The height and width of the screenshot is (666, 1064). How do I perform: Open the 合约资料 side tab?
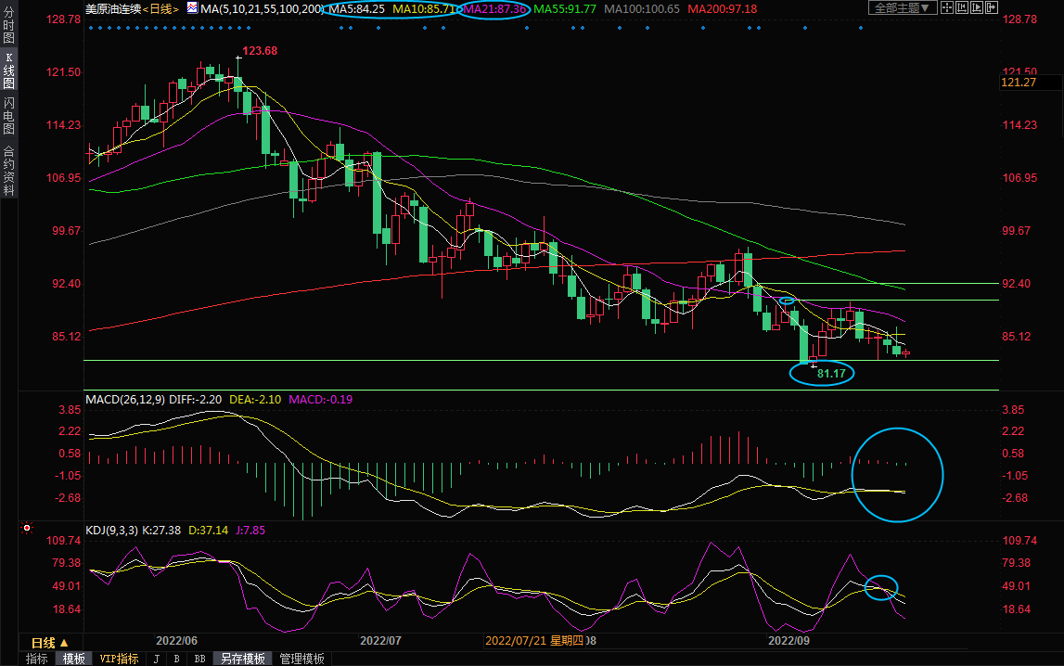tap(8, 171)
